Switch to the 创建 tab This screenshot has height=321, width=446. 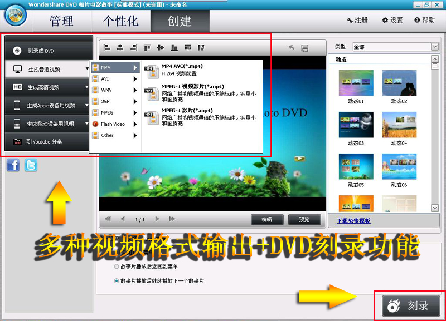point(180,21)
